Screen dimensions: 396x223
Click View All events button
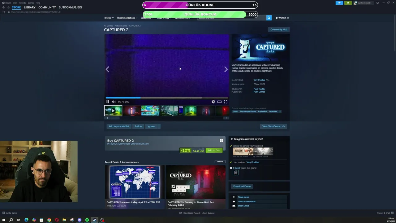click(x=220, y=162)
